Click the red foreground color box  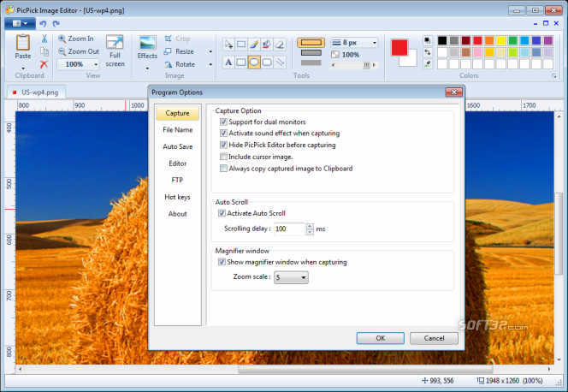399,47
